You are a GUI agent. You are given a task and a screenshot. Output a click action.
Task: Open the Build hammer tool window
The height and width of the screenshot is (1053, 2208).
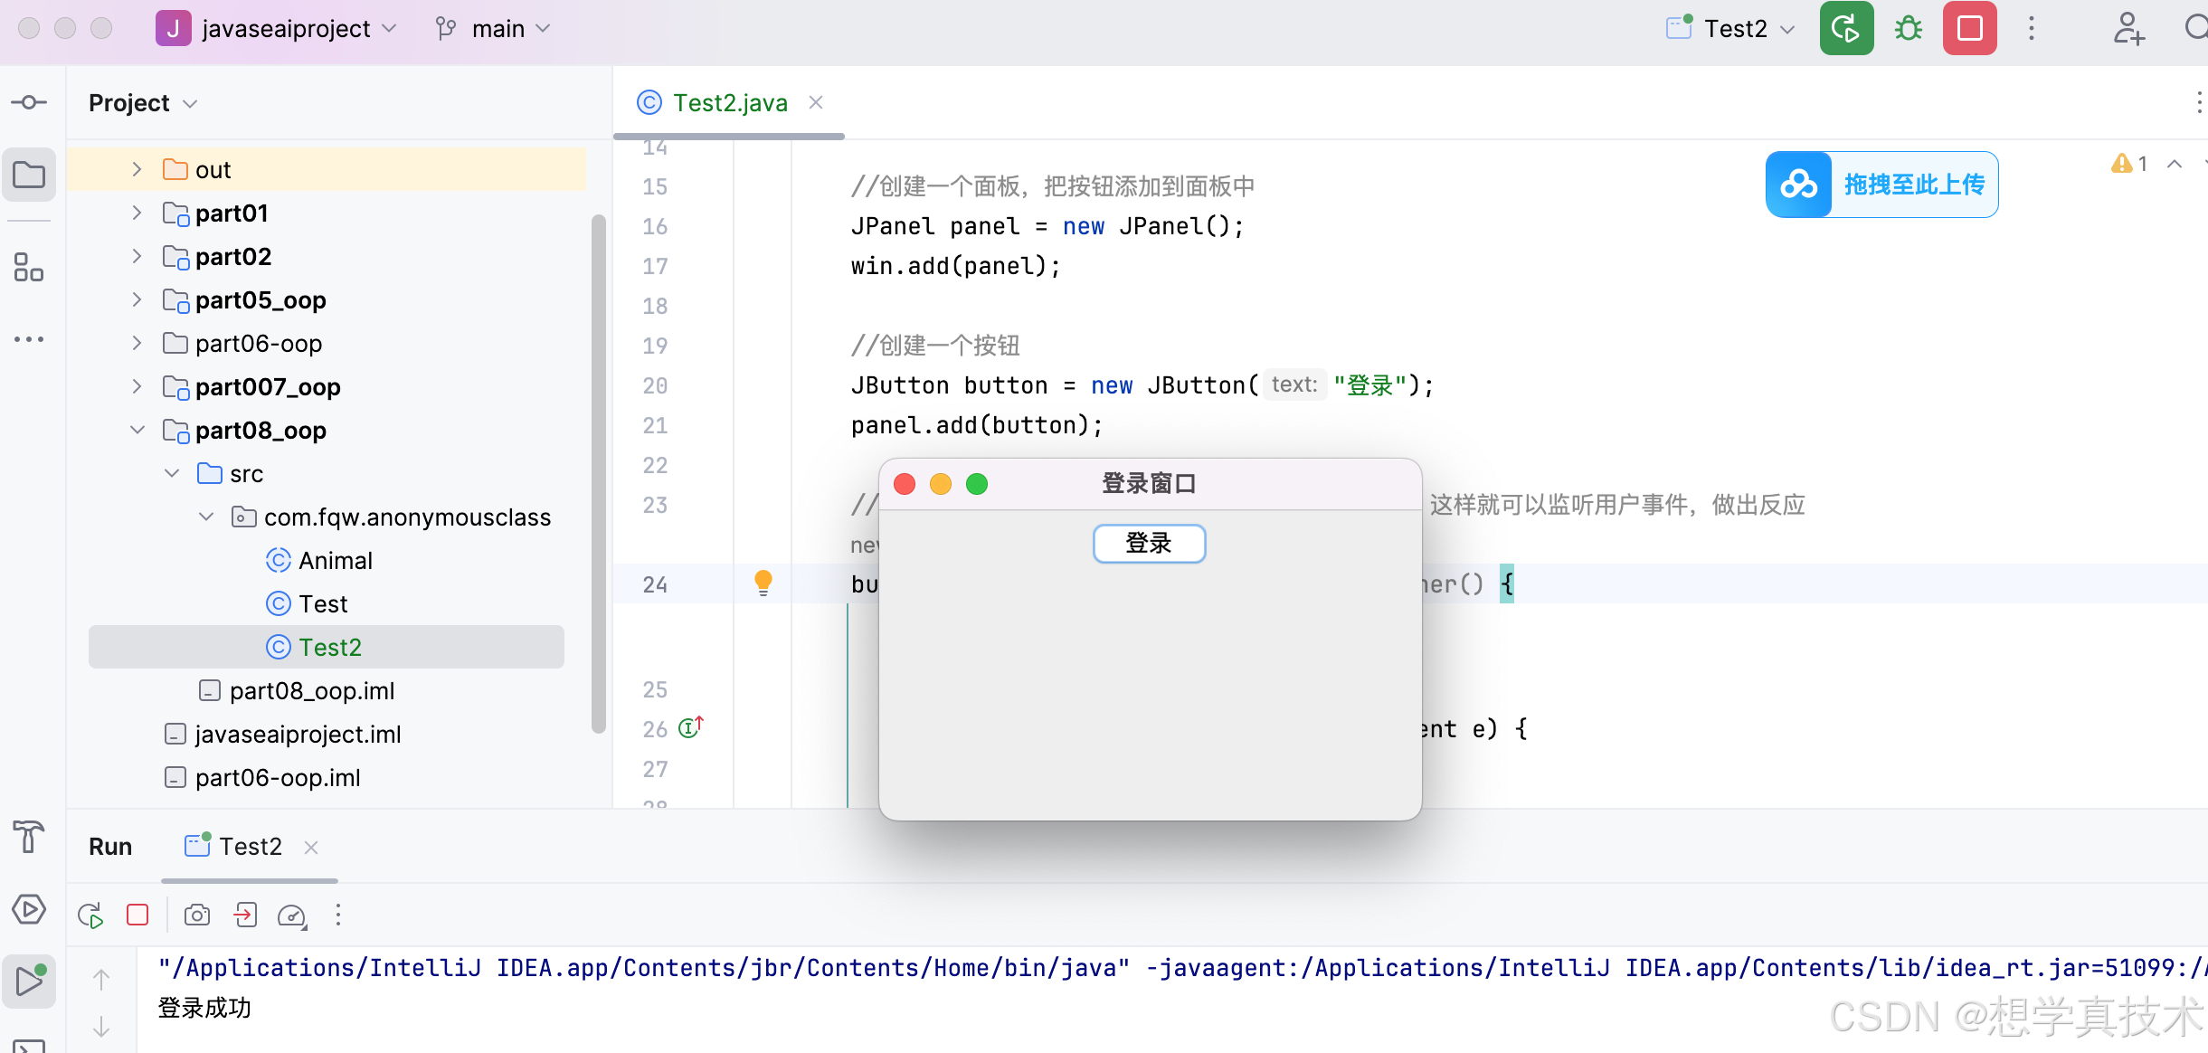tap(29, 837)
